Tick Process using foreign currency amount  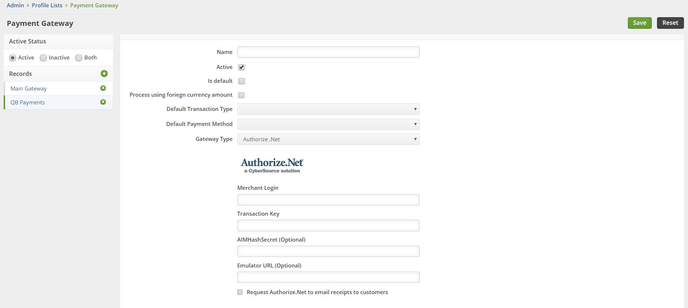pyautogui.click(x=241, y=95)
